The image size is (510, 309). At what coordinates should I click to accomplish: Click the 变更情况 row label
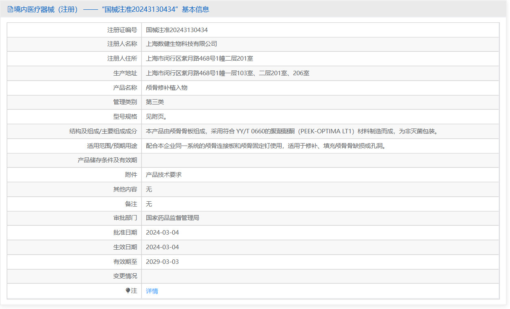click(125, 276)
